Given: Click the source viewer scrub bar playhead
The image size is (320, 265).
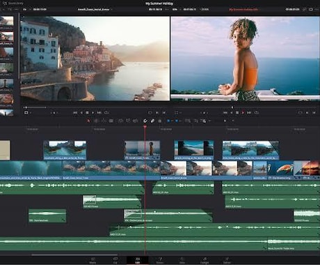Looking at the screenshot, I should pyautogui.click(x=26, y=107).
